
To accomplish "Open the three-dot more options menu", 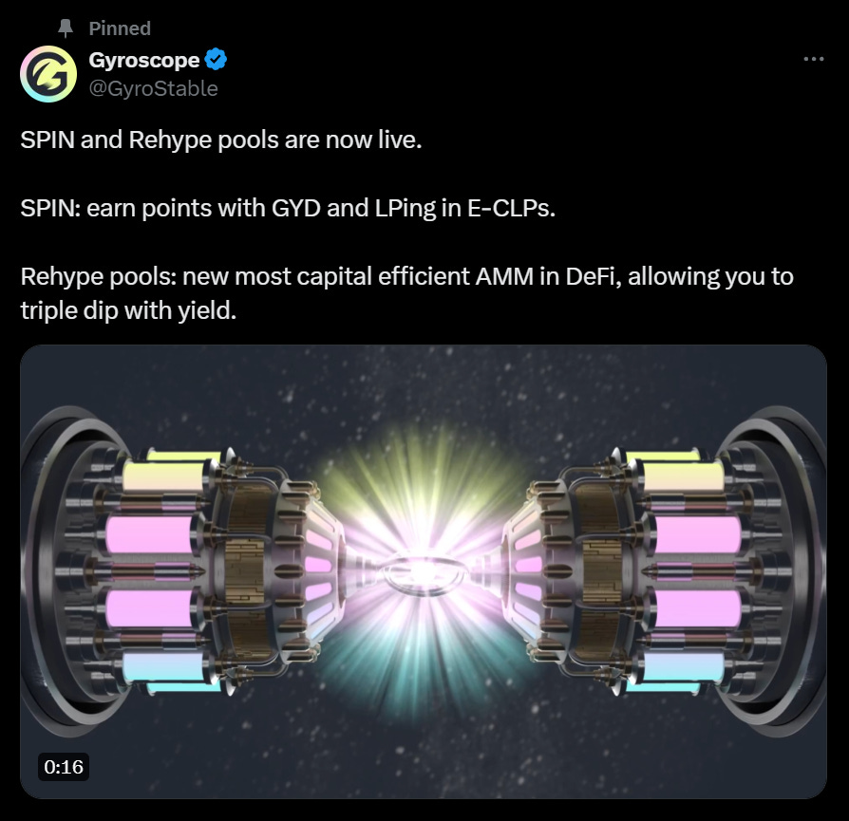I will 813,59.
